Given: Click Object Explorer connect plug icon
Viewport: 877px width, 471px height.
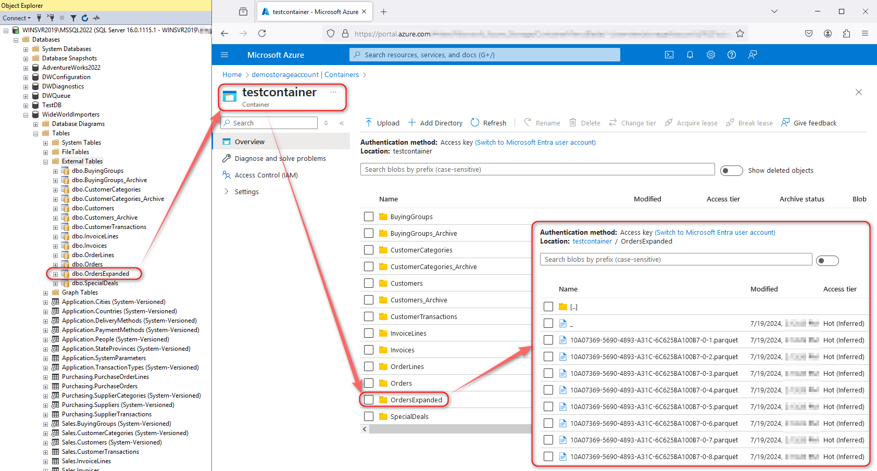Looking at the screenshot, I should [39, 18].
